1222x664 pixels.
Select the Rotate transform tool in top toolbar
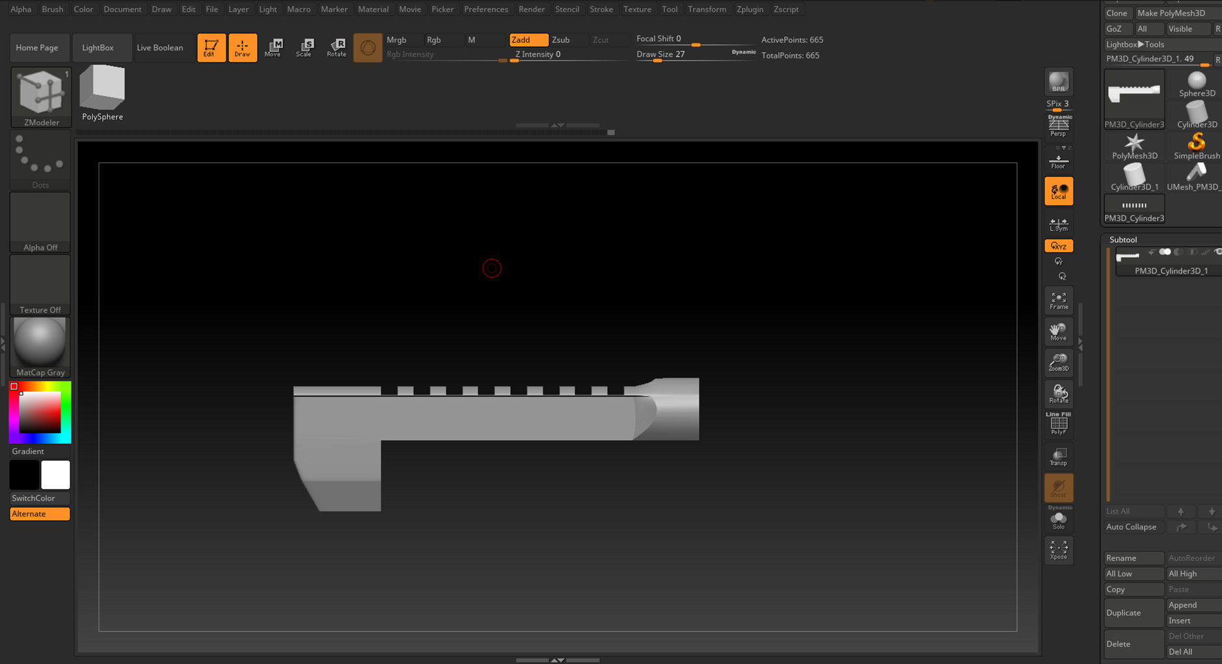point(336,48)
